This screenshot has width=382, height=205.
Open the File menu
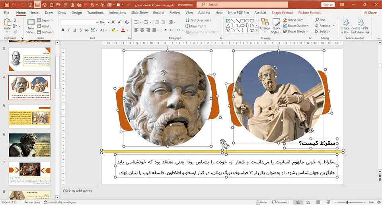point(7,13)
